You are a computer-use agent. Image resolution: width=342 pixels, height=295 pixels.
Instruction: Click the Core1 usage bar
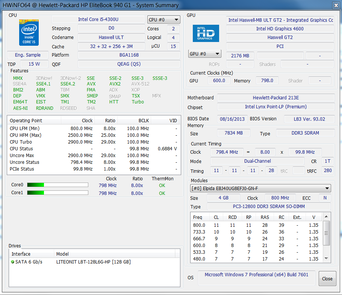[58, 193]
